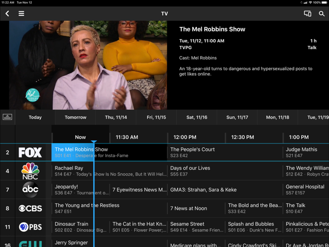The height and width of the screenshot is (247, 329).
Task: Open The Talk listing
Action: (306, 208)
